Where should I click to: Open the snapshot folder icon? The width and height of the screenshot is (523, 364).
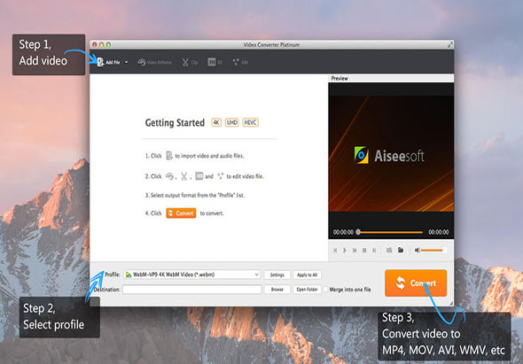coord(401,250)
